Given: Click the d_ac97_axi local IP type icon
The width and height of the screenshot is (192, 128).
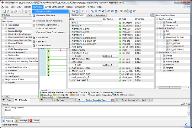Looking at the screenshot, I should pyautogui.click(x=120, y=74).
